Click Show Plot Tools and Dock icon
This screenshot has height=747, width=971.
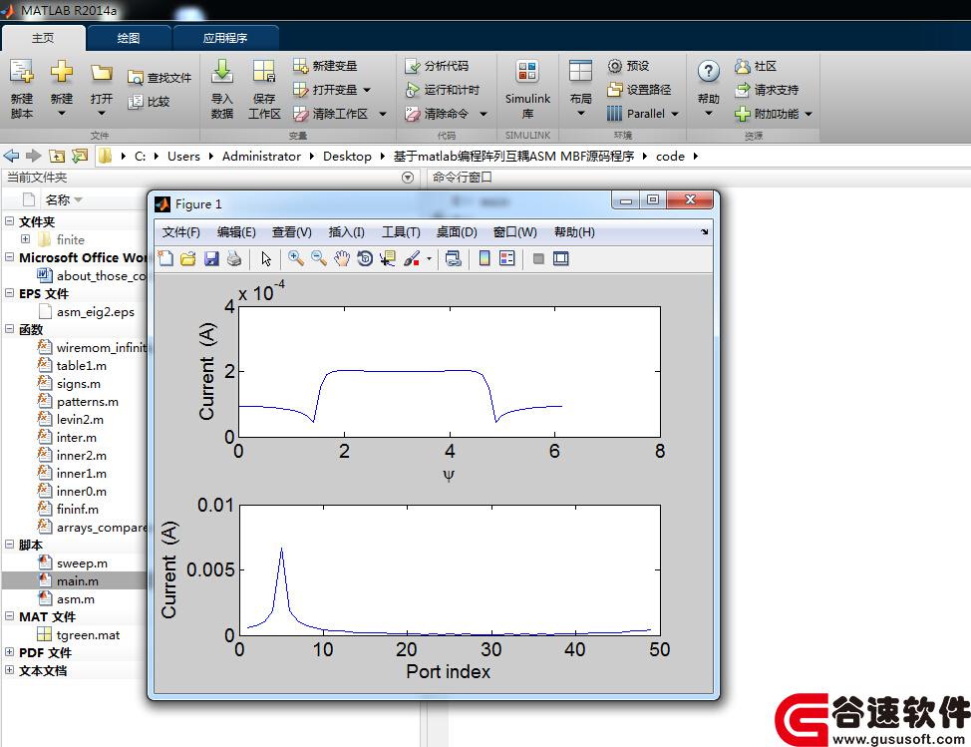tap(561, 258)
